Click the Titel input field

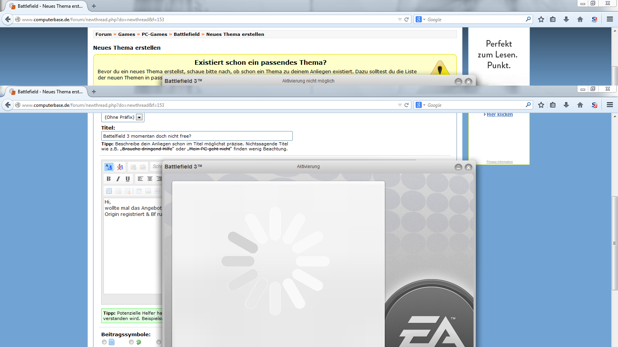197,136
